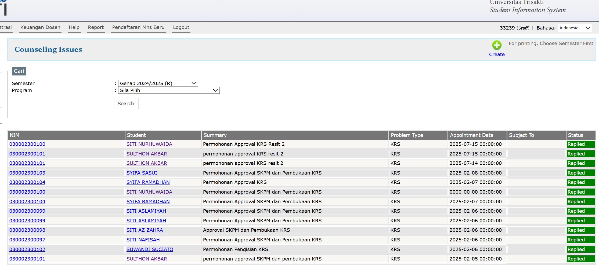Open NIM 030002300102 link

click(x=27, y=249)
